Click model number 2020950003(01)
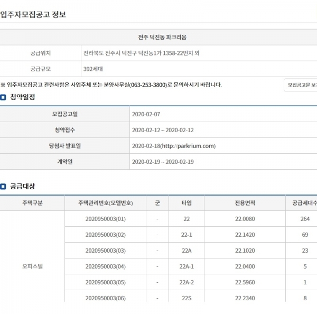The width and height of the screenshot is (317, 314). click(x=106, y=219)
